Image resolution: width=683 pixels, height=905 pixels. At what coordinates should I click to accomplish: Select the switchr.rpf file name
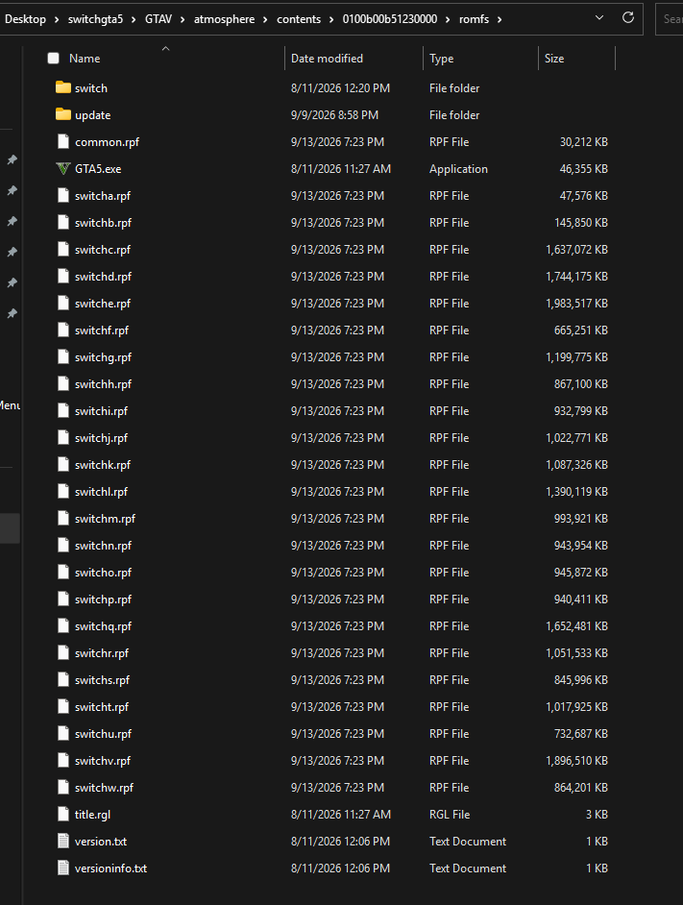click(102, 652)
